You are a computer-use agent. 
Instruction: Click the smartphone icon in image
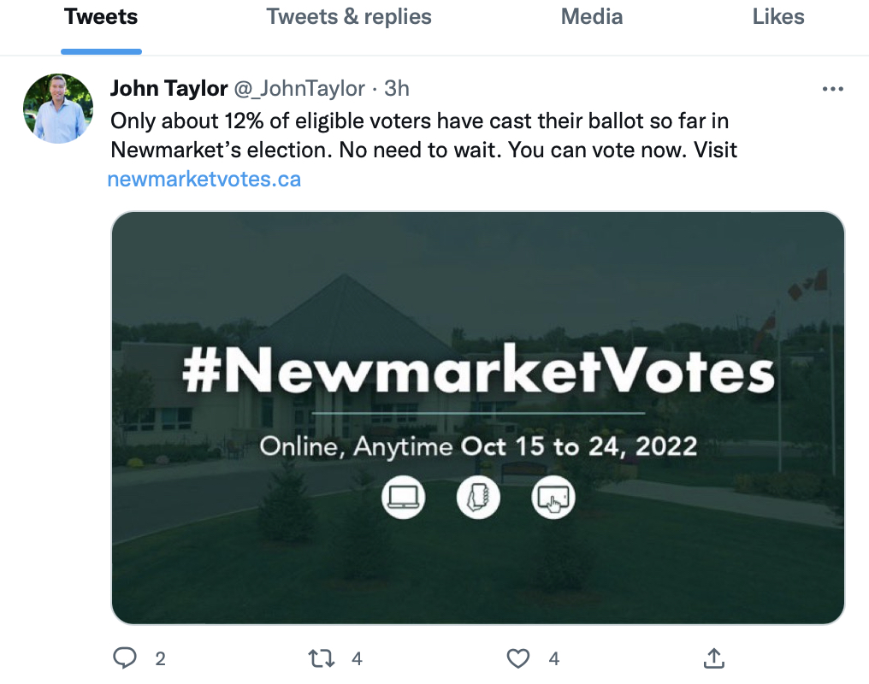[478, 497]
